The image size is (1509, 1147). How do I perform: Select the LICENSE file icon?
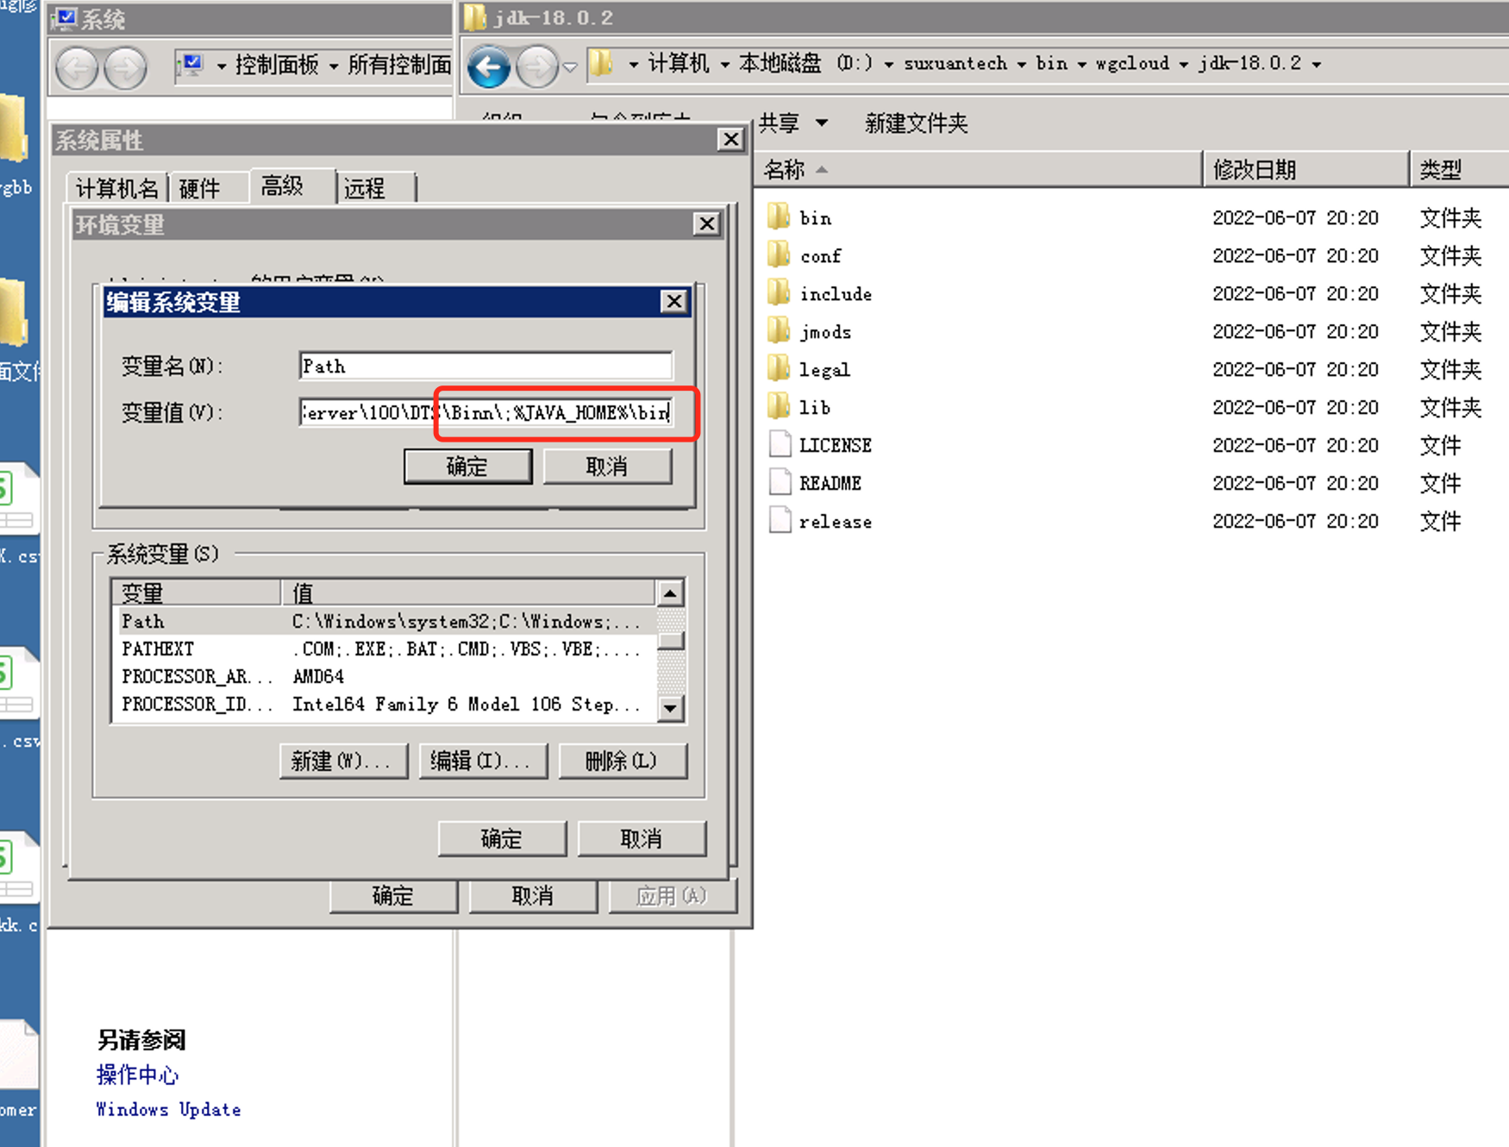(x=780, y=445)
